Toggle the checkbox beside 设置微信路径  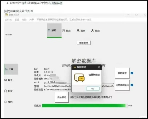click(x=132, y=85)
